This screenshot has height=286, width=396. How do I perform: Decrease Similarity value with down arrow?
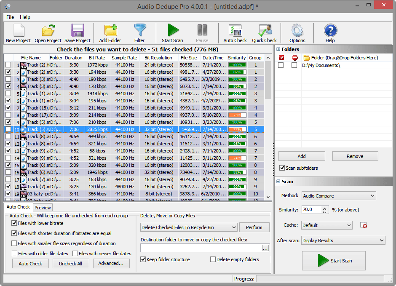click(x=325, y=212)
